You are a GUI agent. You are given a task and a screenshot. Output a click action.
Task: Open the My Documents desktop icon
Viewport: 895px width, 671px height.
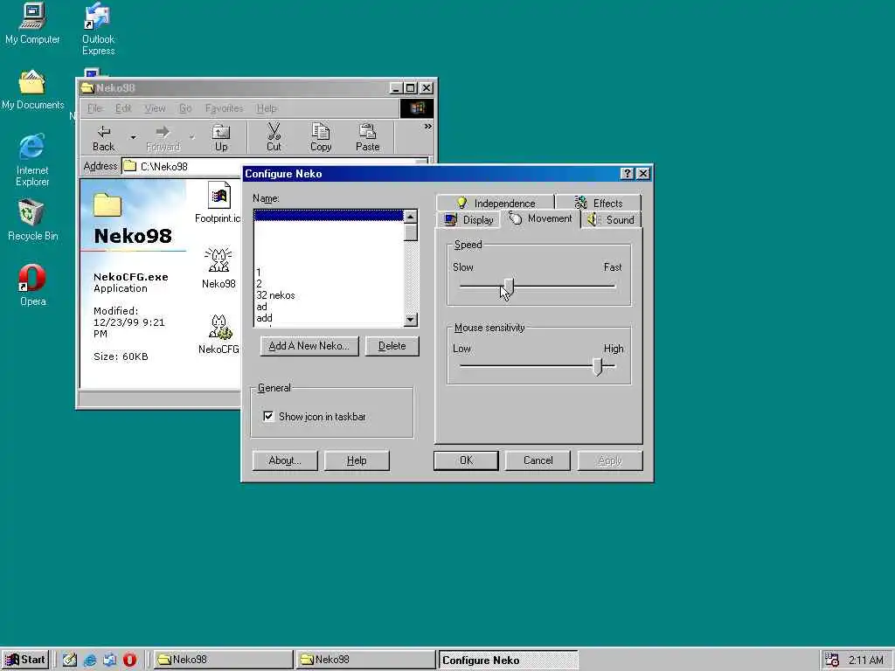(x=32, y=90)
